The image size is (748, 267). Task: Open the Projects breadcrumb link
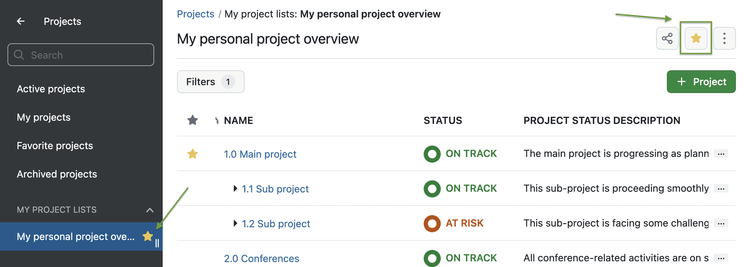[x=196, y=14]
